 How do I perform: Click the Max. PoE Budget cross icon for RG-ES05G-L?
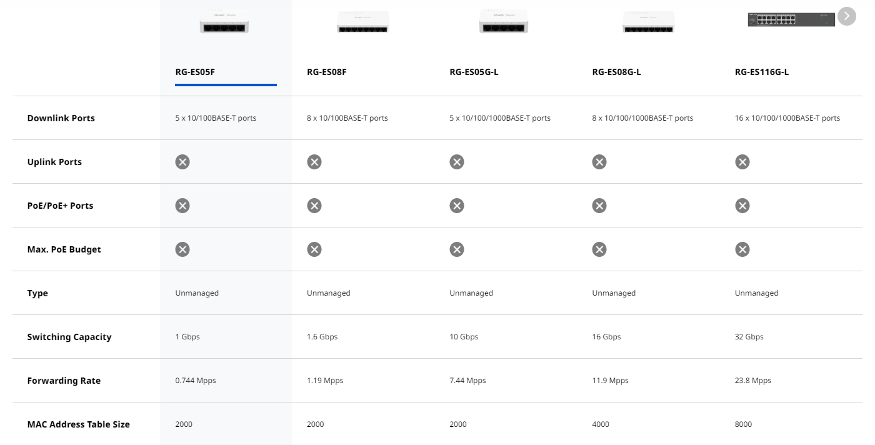click(457, 249)
